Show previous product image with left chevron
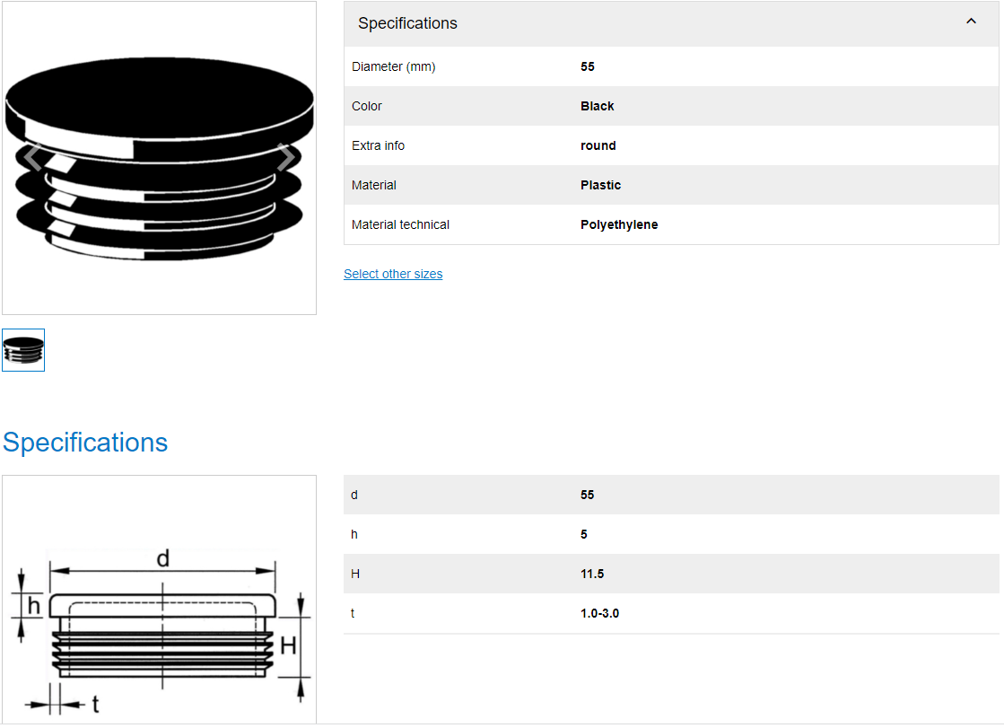1004x728 pixels. 33,157
